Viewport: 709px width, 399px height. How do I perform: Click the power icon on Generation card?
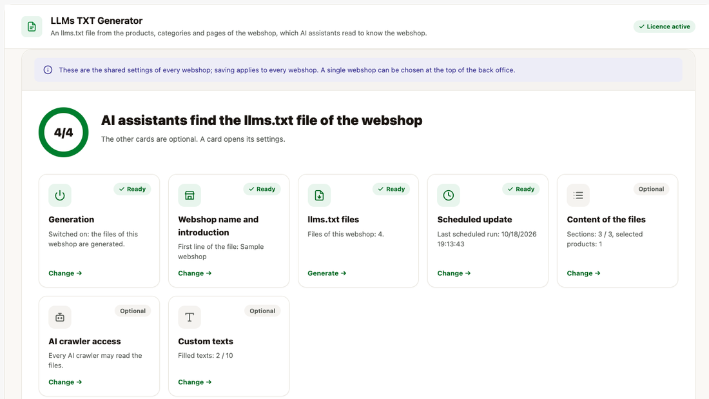pyautogui.click(x=60, y=195)
